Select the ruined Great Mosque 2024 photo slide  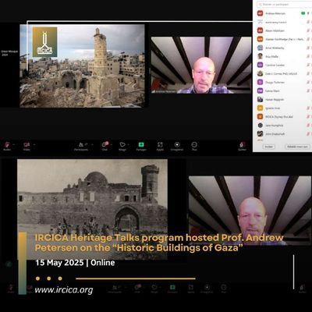tap(82, 66)
